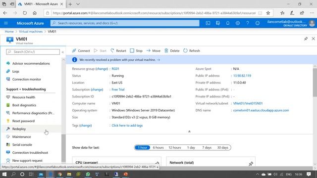
Task: Pin the VM01 blade to dashboard
Action: tap(306, 39)
